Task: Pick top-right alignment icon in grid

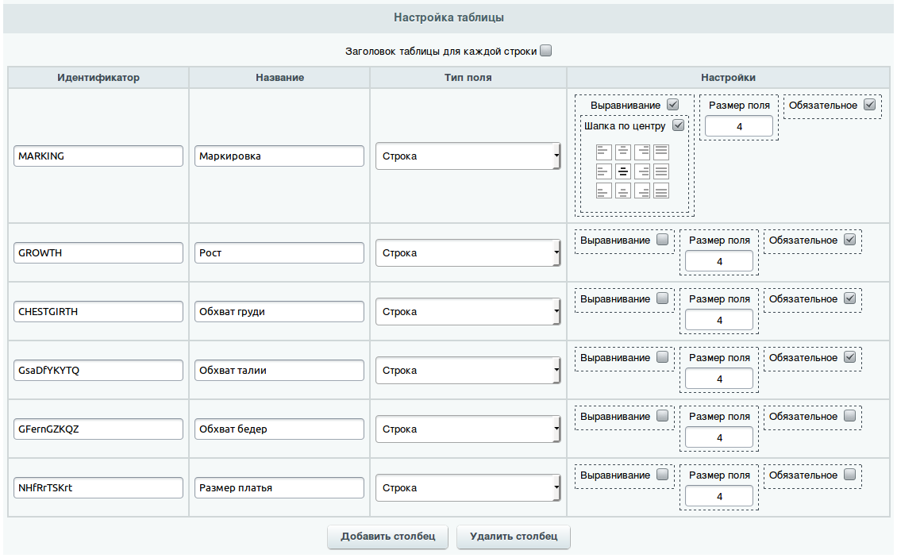Action: 642,152
